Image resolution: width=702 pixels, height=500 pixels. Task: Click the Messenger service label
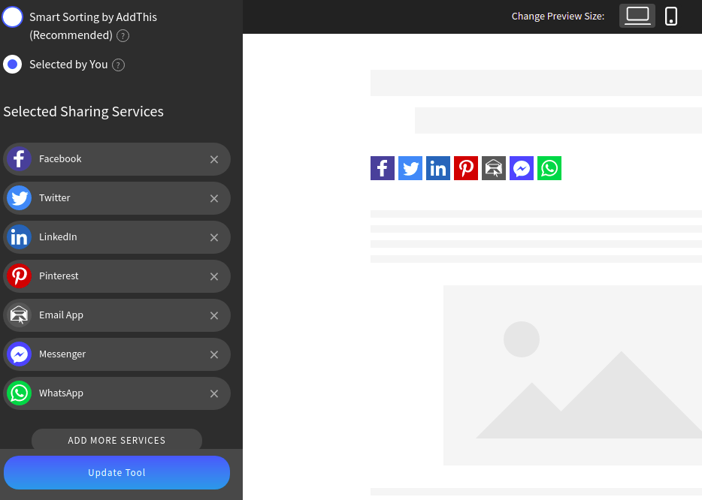tap(62, 354)
